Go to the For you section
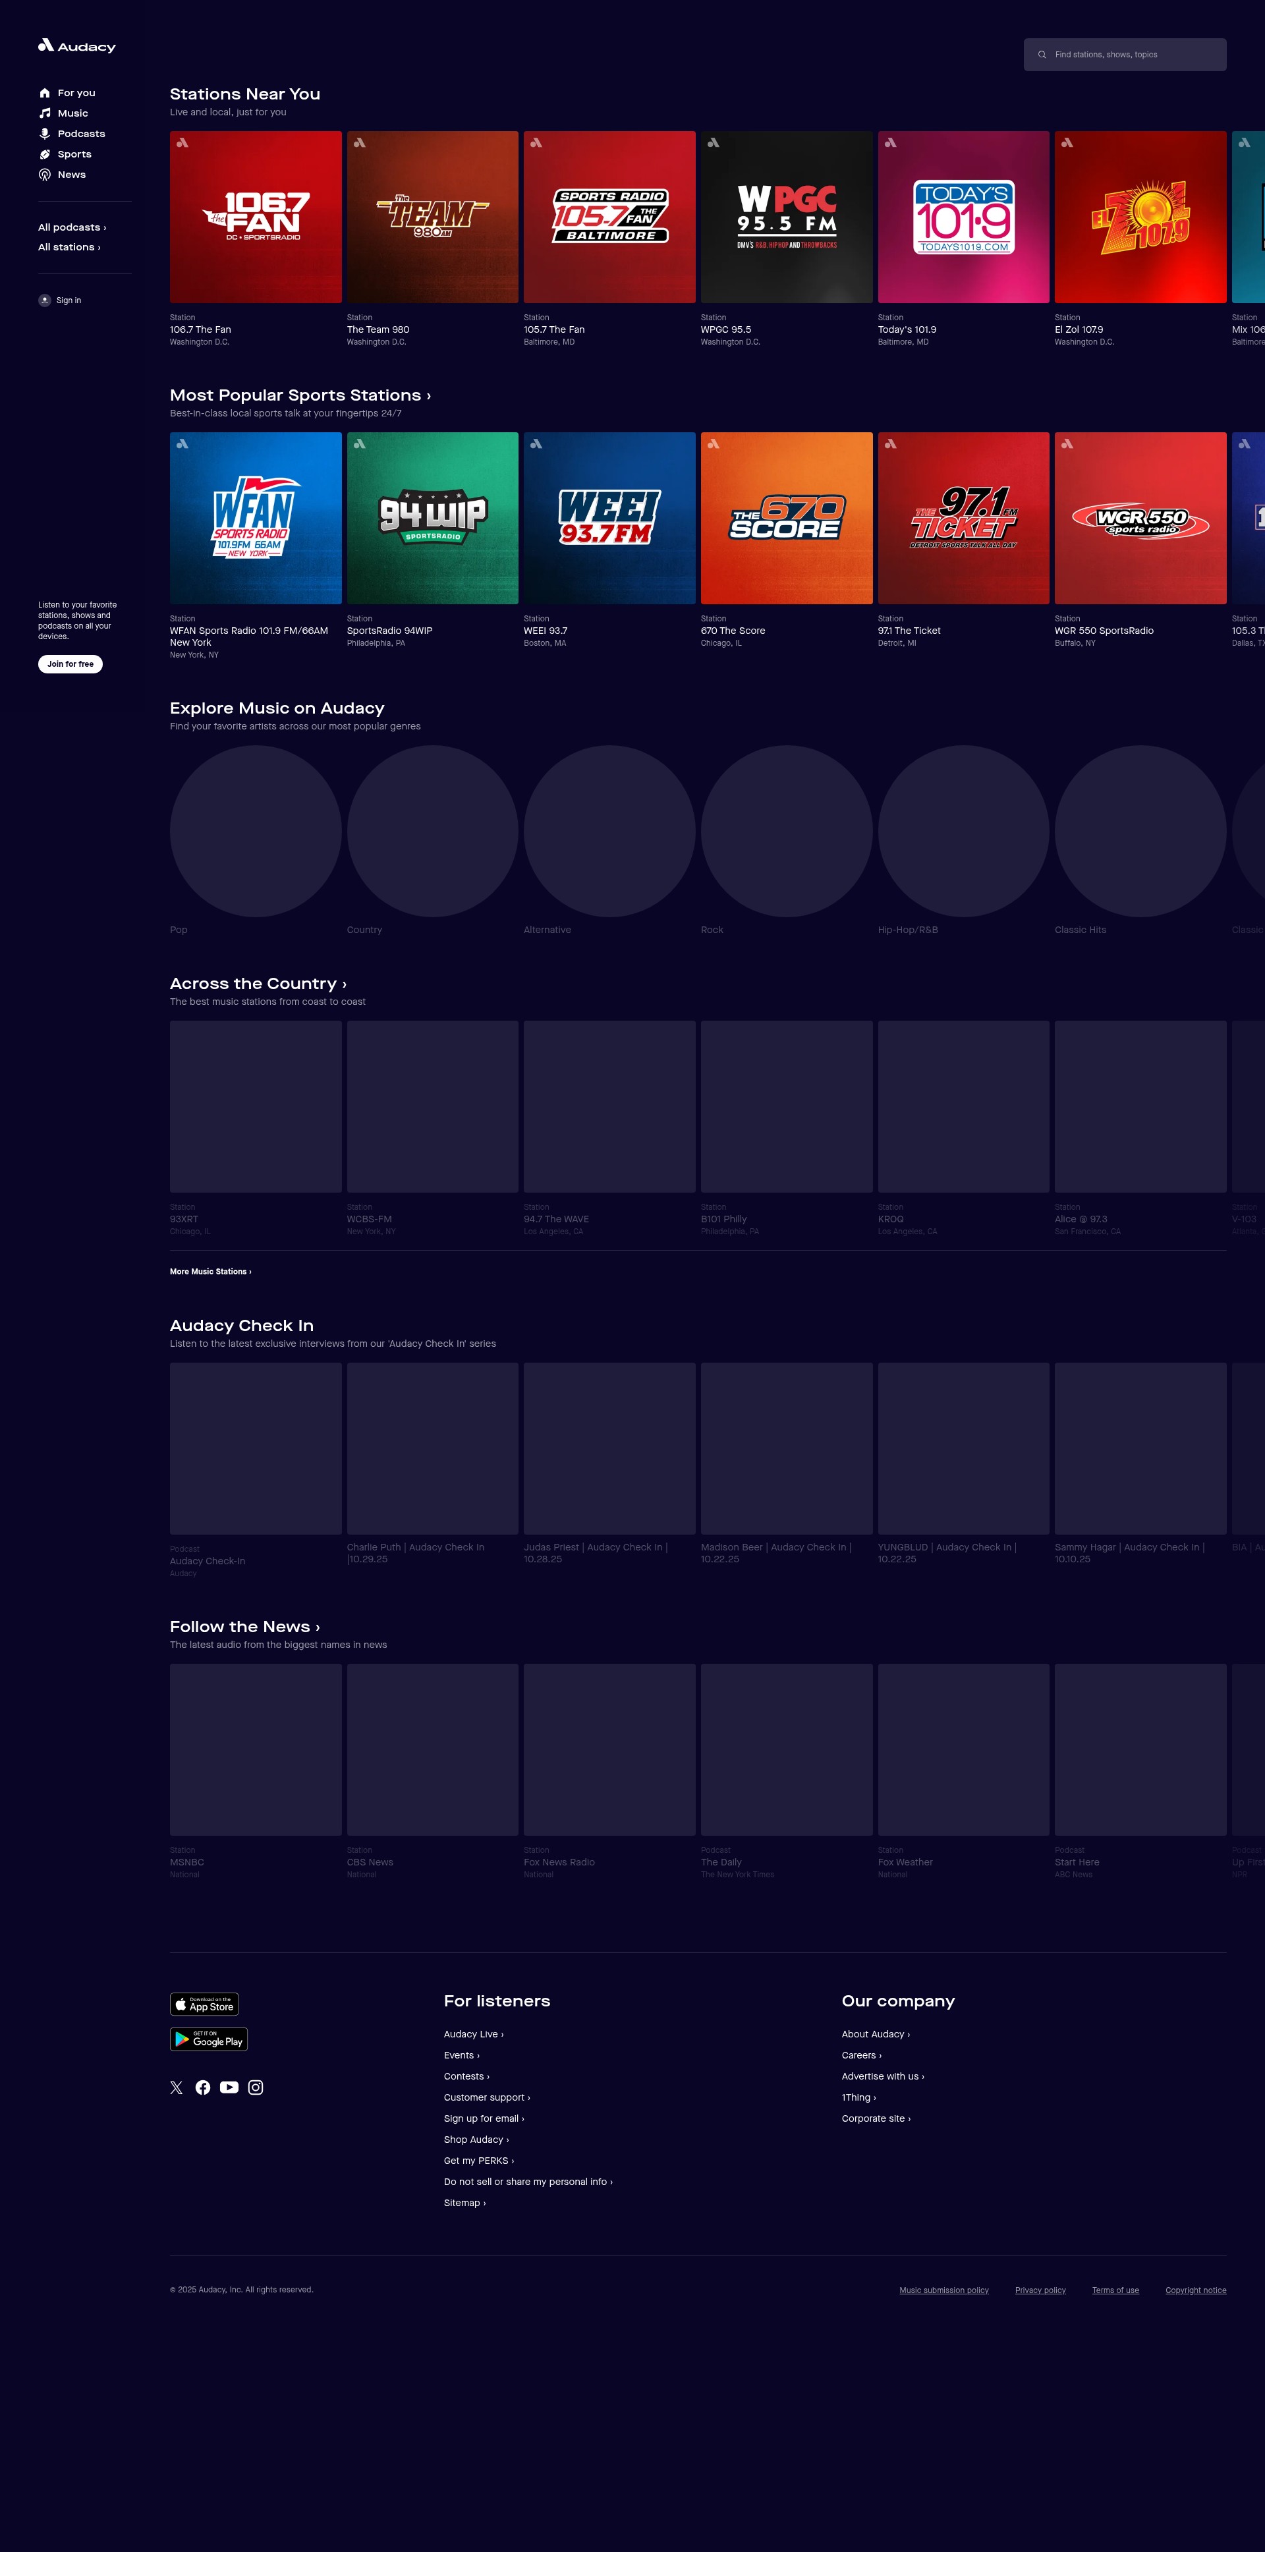The height and width of the screenshot is (2552, 1265). 76,93
